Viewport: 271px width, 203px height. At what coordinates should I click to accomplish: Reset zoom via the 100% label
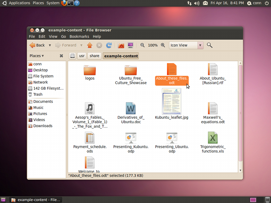[153, 45]
